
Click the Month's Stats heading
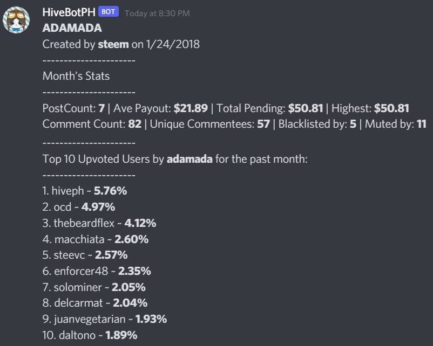tap(76, 76)
